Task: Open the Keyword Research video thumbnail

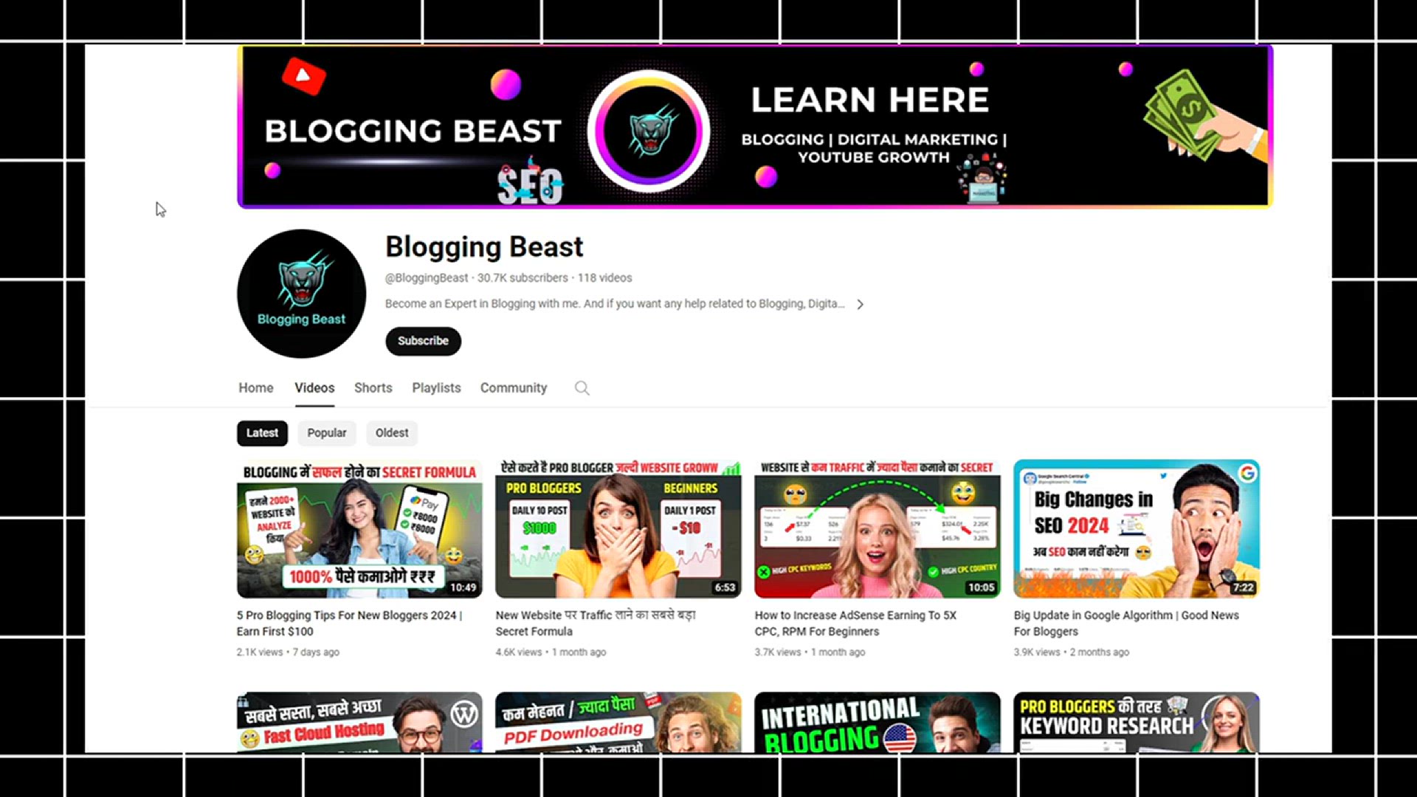Action: (1137, 722)
